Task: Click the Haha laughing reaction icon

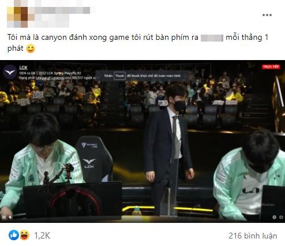Action: [x=24, y=235]
